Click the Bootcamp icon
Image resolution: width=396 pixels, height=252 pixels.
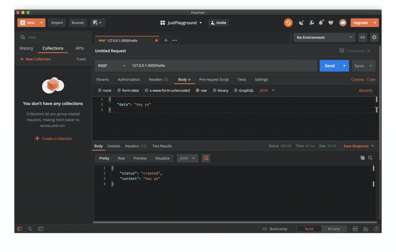[x=265, y=229]
